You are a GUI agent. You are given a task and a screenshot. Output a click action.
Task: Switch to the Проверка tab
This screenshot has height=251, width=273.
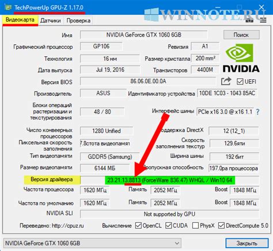tap(78, 21)
